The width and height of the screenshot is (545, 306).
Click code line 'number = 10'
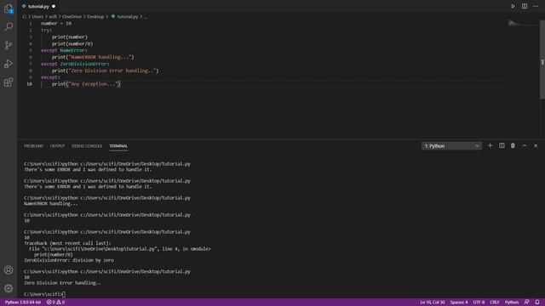coord(56,23)
